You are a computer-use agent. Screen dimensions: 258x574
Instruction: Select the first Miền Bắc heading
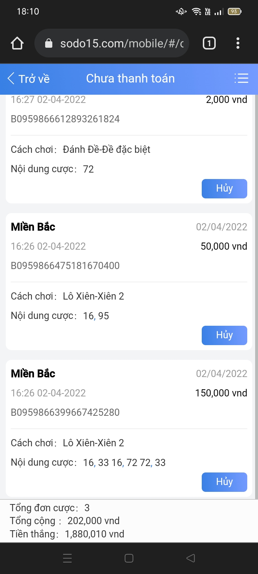pos(33,227)
